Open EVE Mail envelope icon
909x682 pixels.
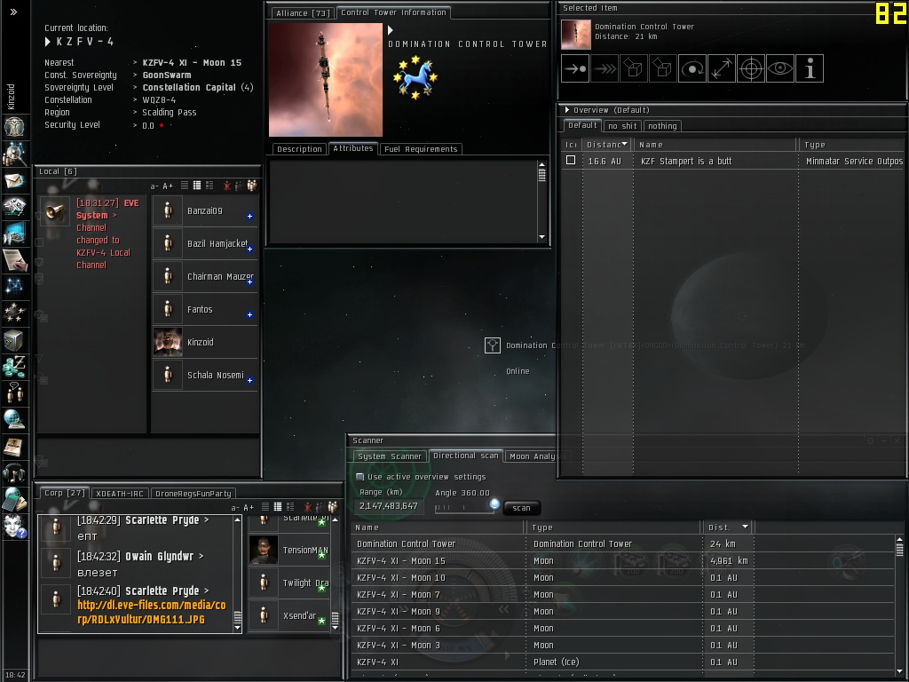(14, 181)
